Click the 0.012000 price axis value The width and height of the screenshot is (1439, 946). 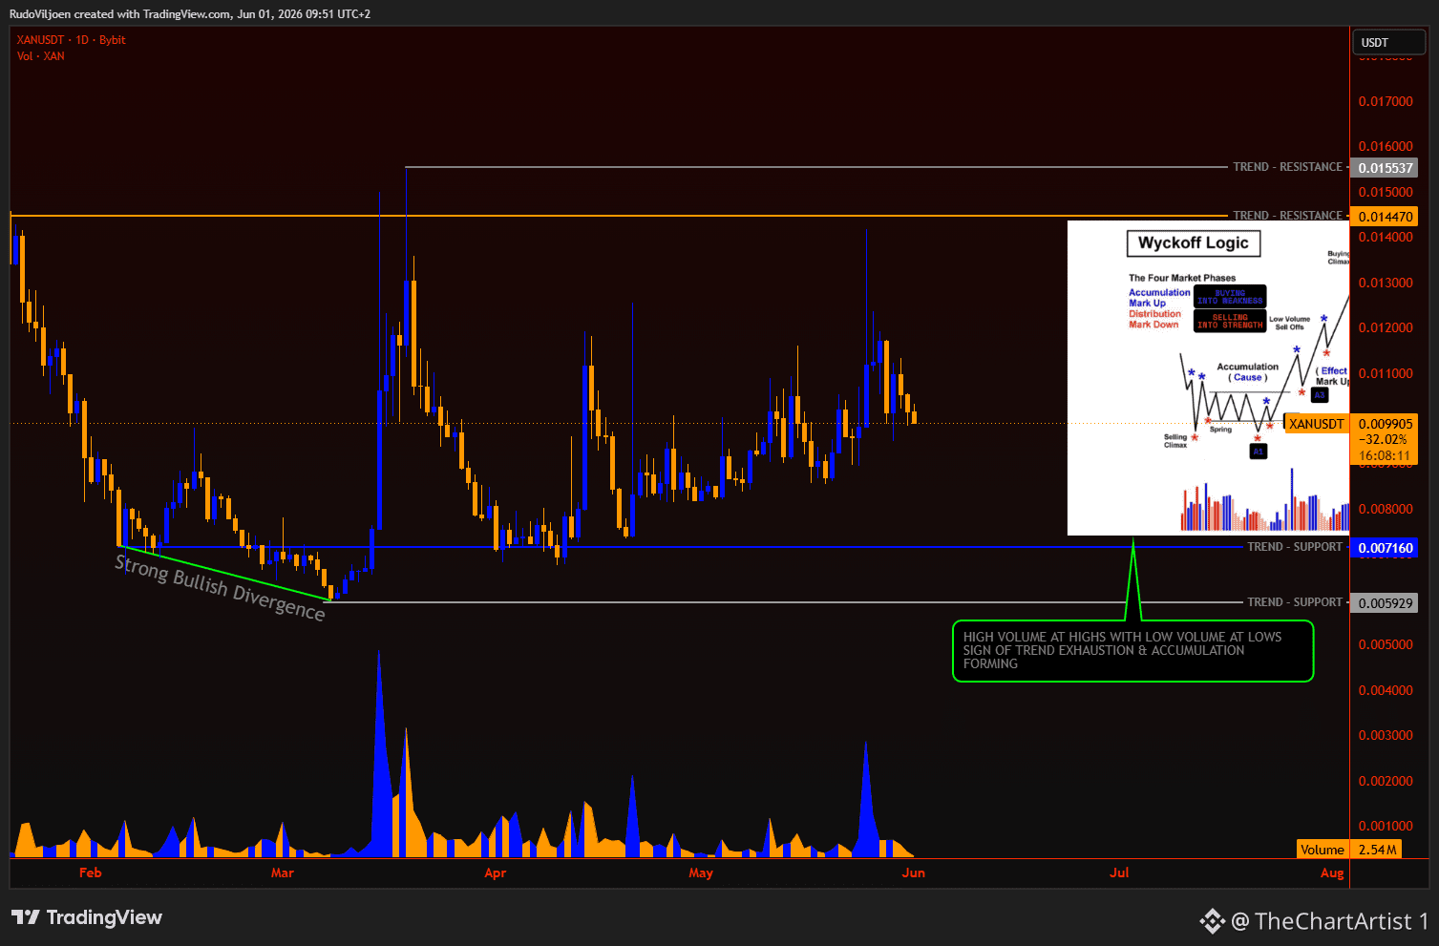1386,328
